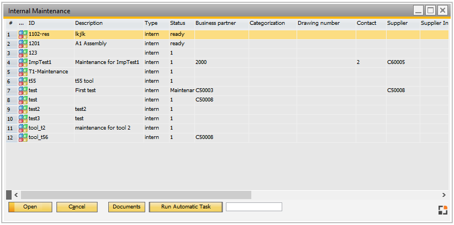This screenshot has width=454, height=225.
Task: Sort by the Description column header
Action: [89, 23]
